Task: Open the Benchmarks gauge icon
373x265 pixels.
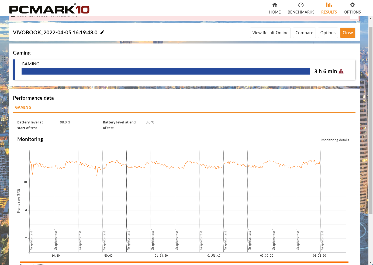Action: (301, 5)
